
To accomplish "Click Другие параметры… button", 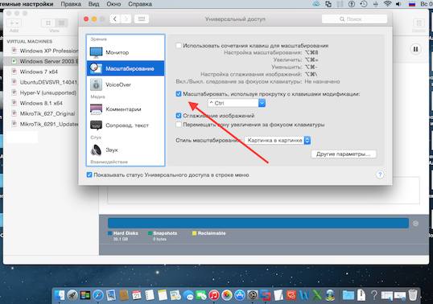I will [344, 154].
